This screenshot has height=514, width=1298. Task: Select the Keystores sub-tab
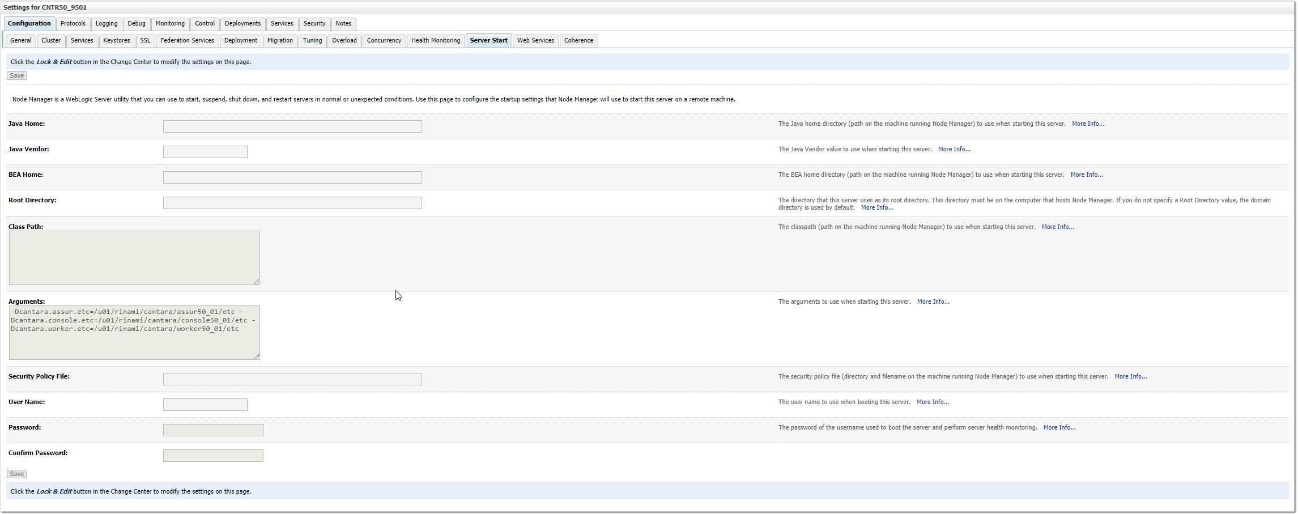click(x=117, y=41)
